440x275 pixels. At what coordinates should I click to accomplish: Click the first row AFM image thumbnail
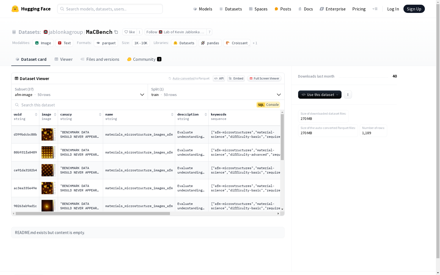(x=47, y=134)
